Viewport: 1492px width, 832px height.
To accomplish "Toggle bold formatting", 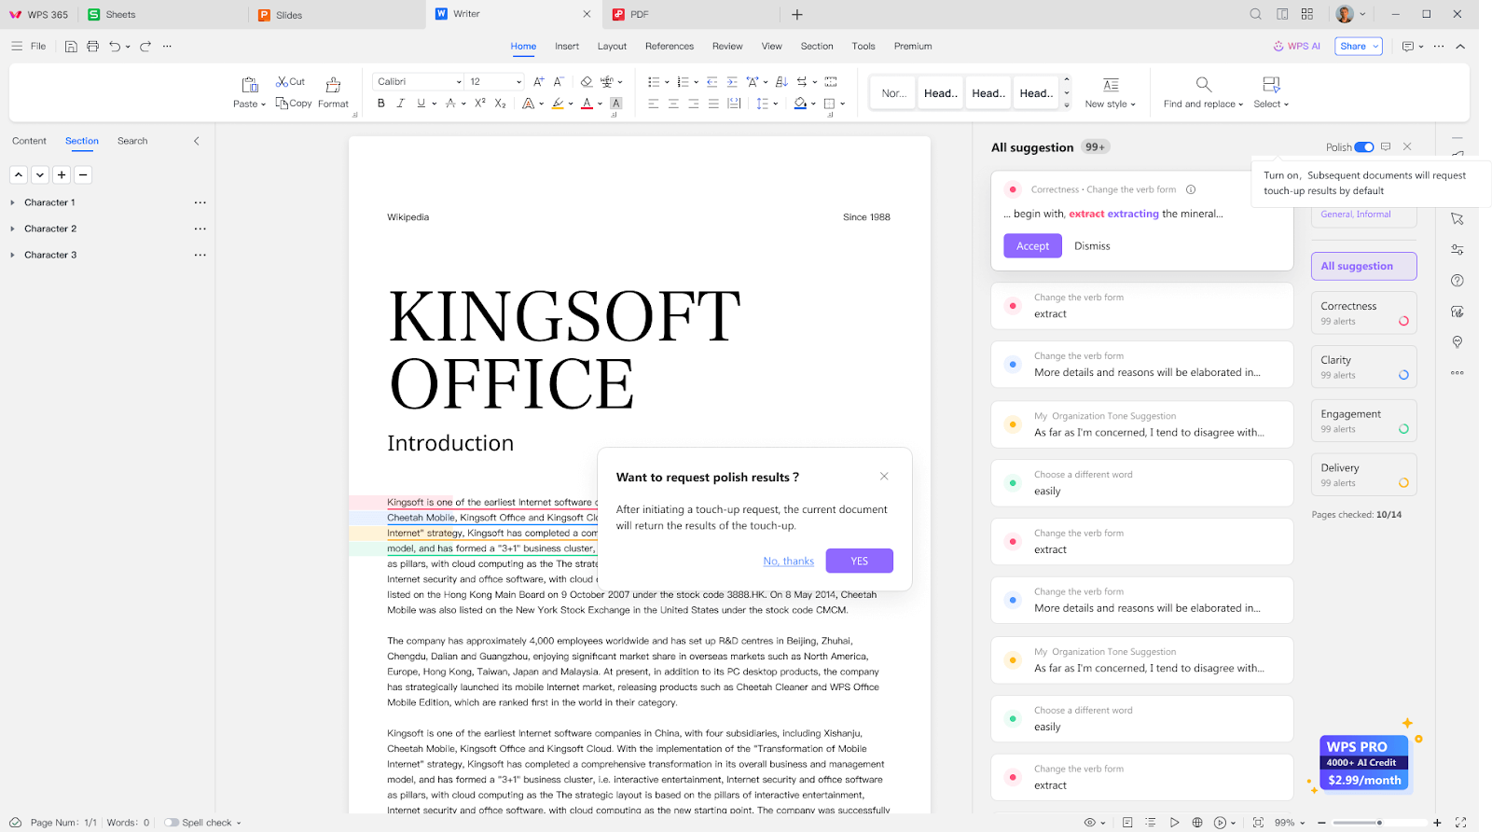I will 380,104.
